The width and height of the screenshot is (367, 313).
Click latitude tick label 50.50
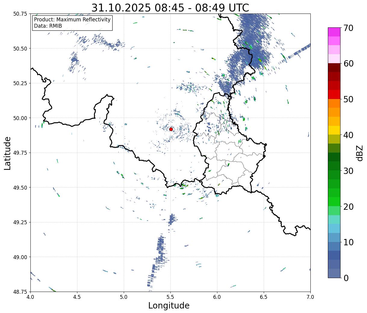click(x=20, y=48)
